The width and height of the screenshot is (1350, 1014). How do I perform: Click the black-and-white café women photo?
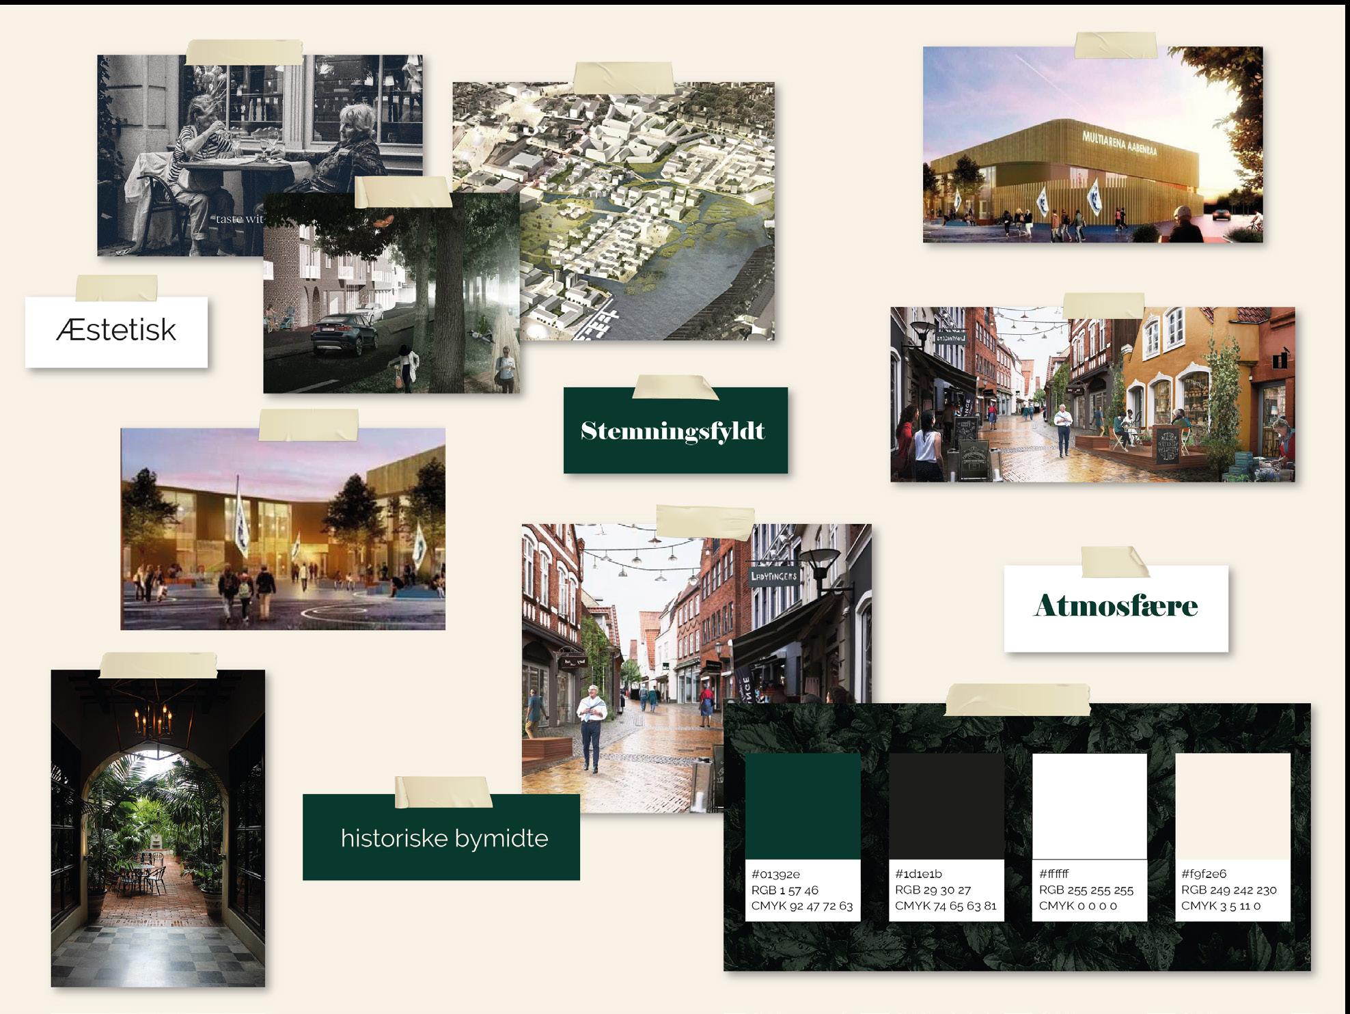click(205, 137)
